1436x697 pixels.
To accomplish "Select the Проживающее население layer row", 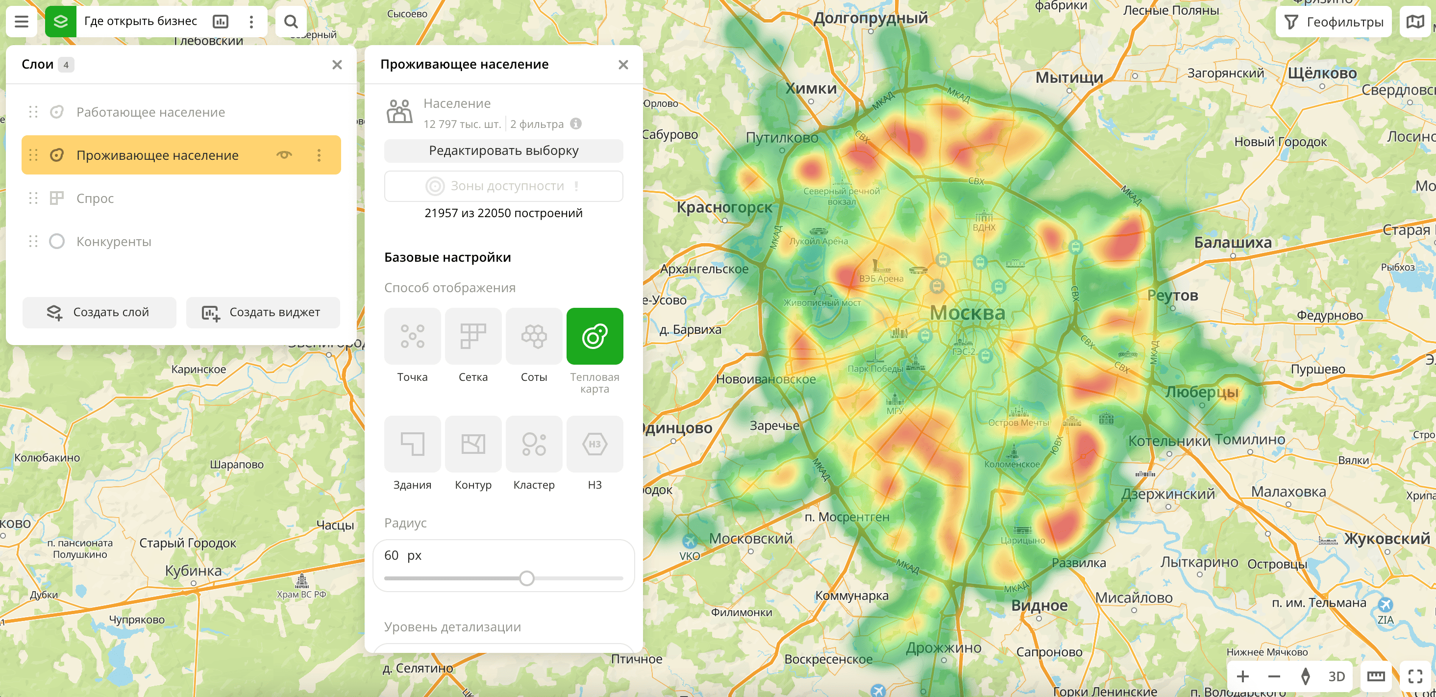I will click(181, 155).
